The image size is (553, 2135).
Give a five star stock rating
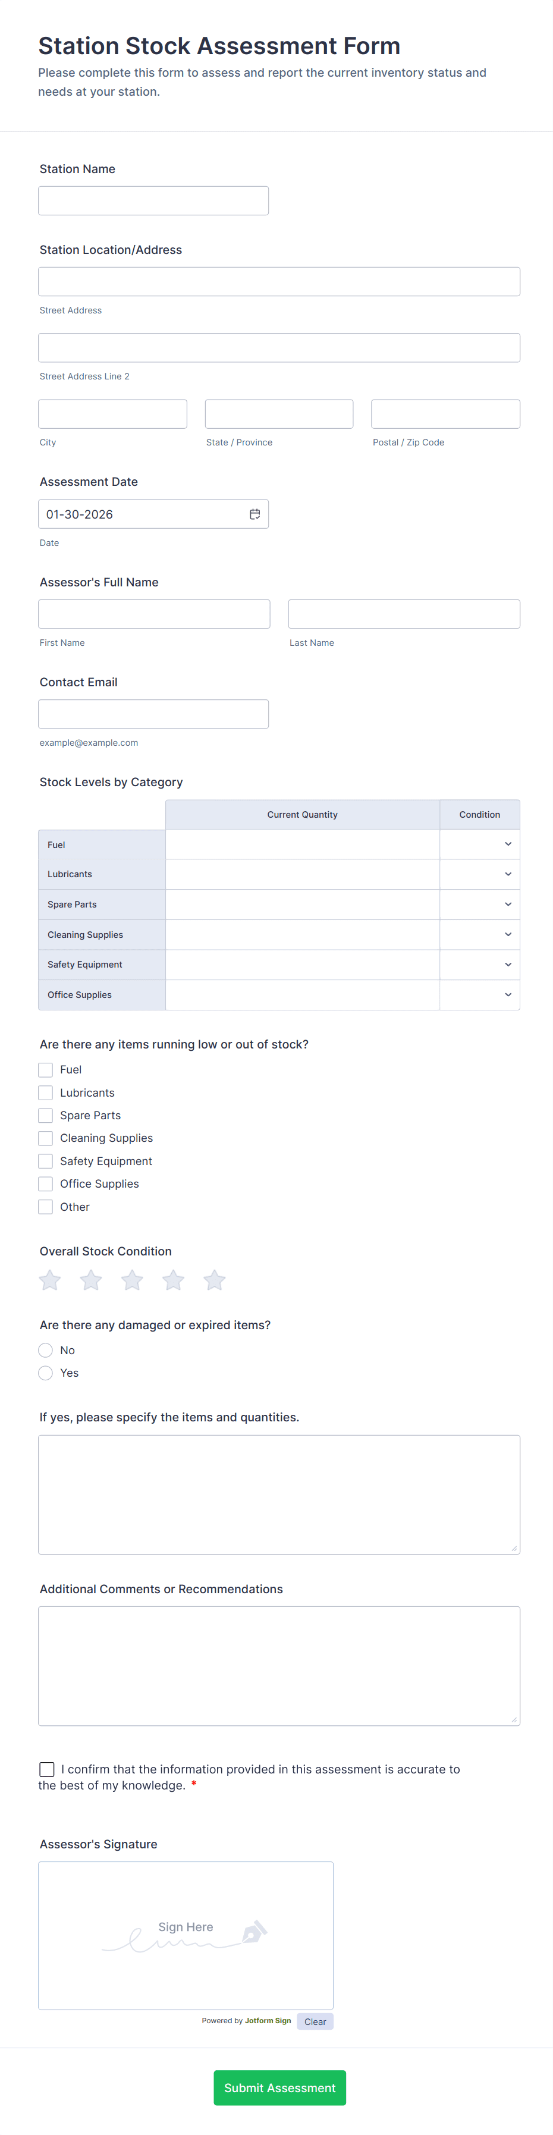pyautogui.click(x=215, y=1280)
